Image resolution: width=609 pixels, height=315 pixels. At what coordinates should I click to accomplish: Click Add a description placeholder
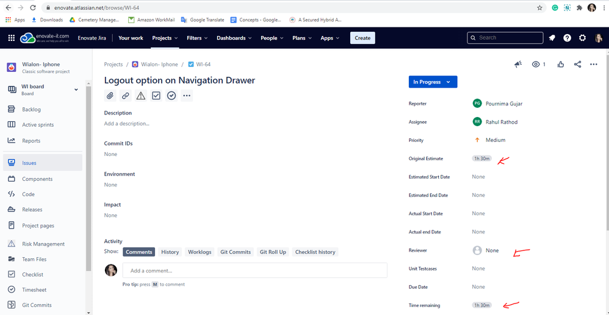tap(126, 124)
